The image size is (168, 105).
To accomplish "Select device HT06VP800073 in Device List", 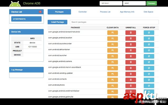I will 26,19.
